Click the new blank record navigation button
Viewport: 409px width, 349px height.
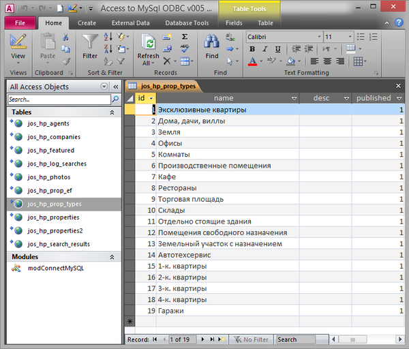pos(222,339)
